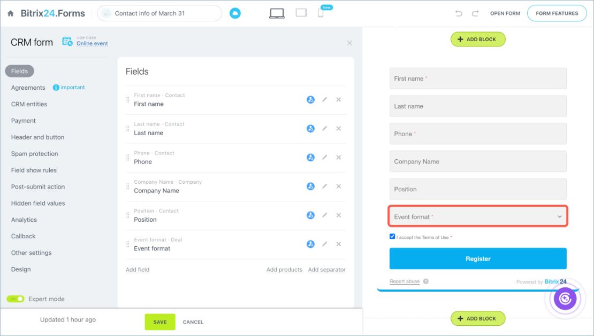Open CRM settings icon for Company Name field

(310, 186)
